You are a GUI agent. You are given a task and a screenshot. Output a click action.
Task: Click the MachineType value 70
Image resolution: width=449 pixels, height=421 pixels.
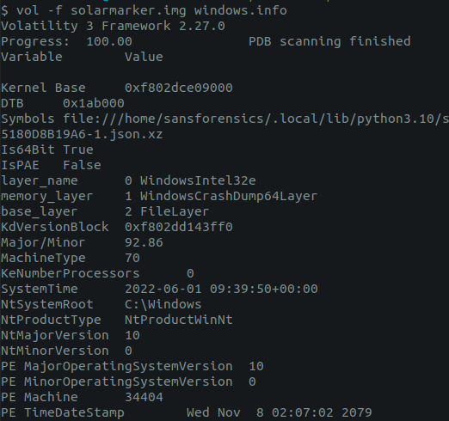(132, 258)
